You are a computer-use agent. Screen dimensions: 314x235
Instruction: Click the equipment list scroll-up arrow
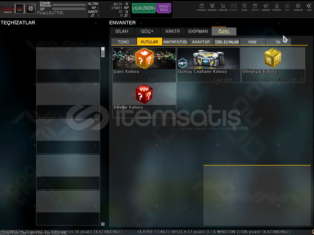103,49
